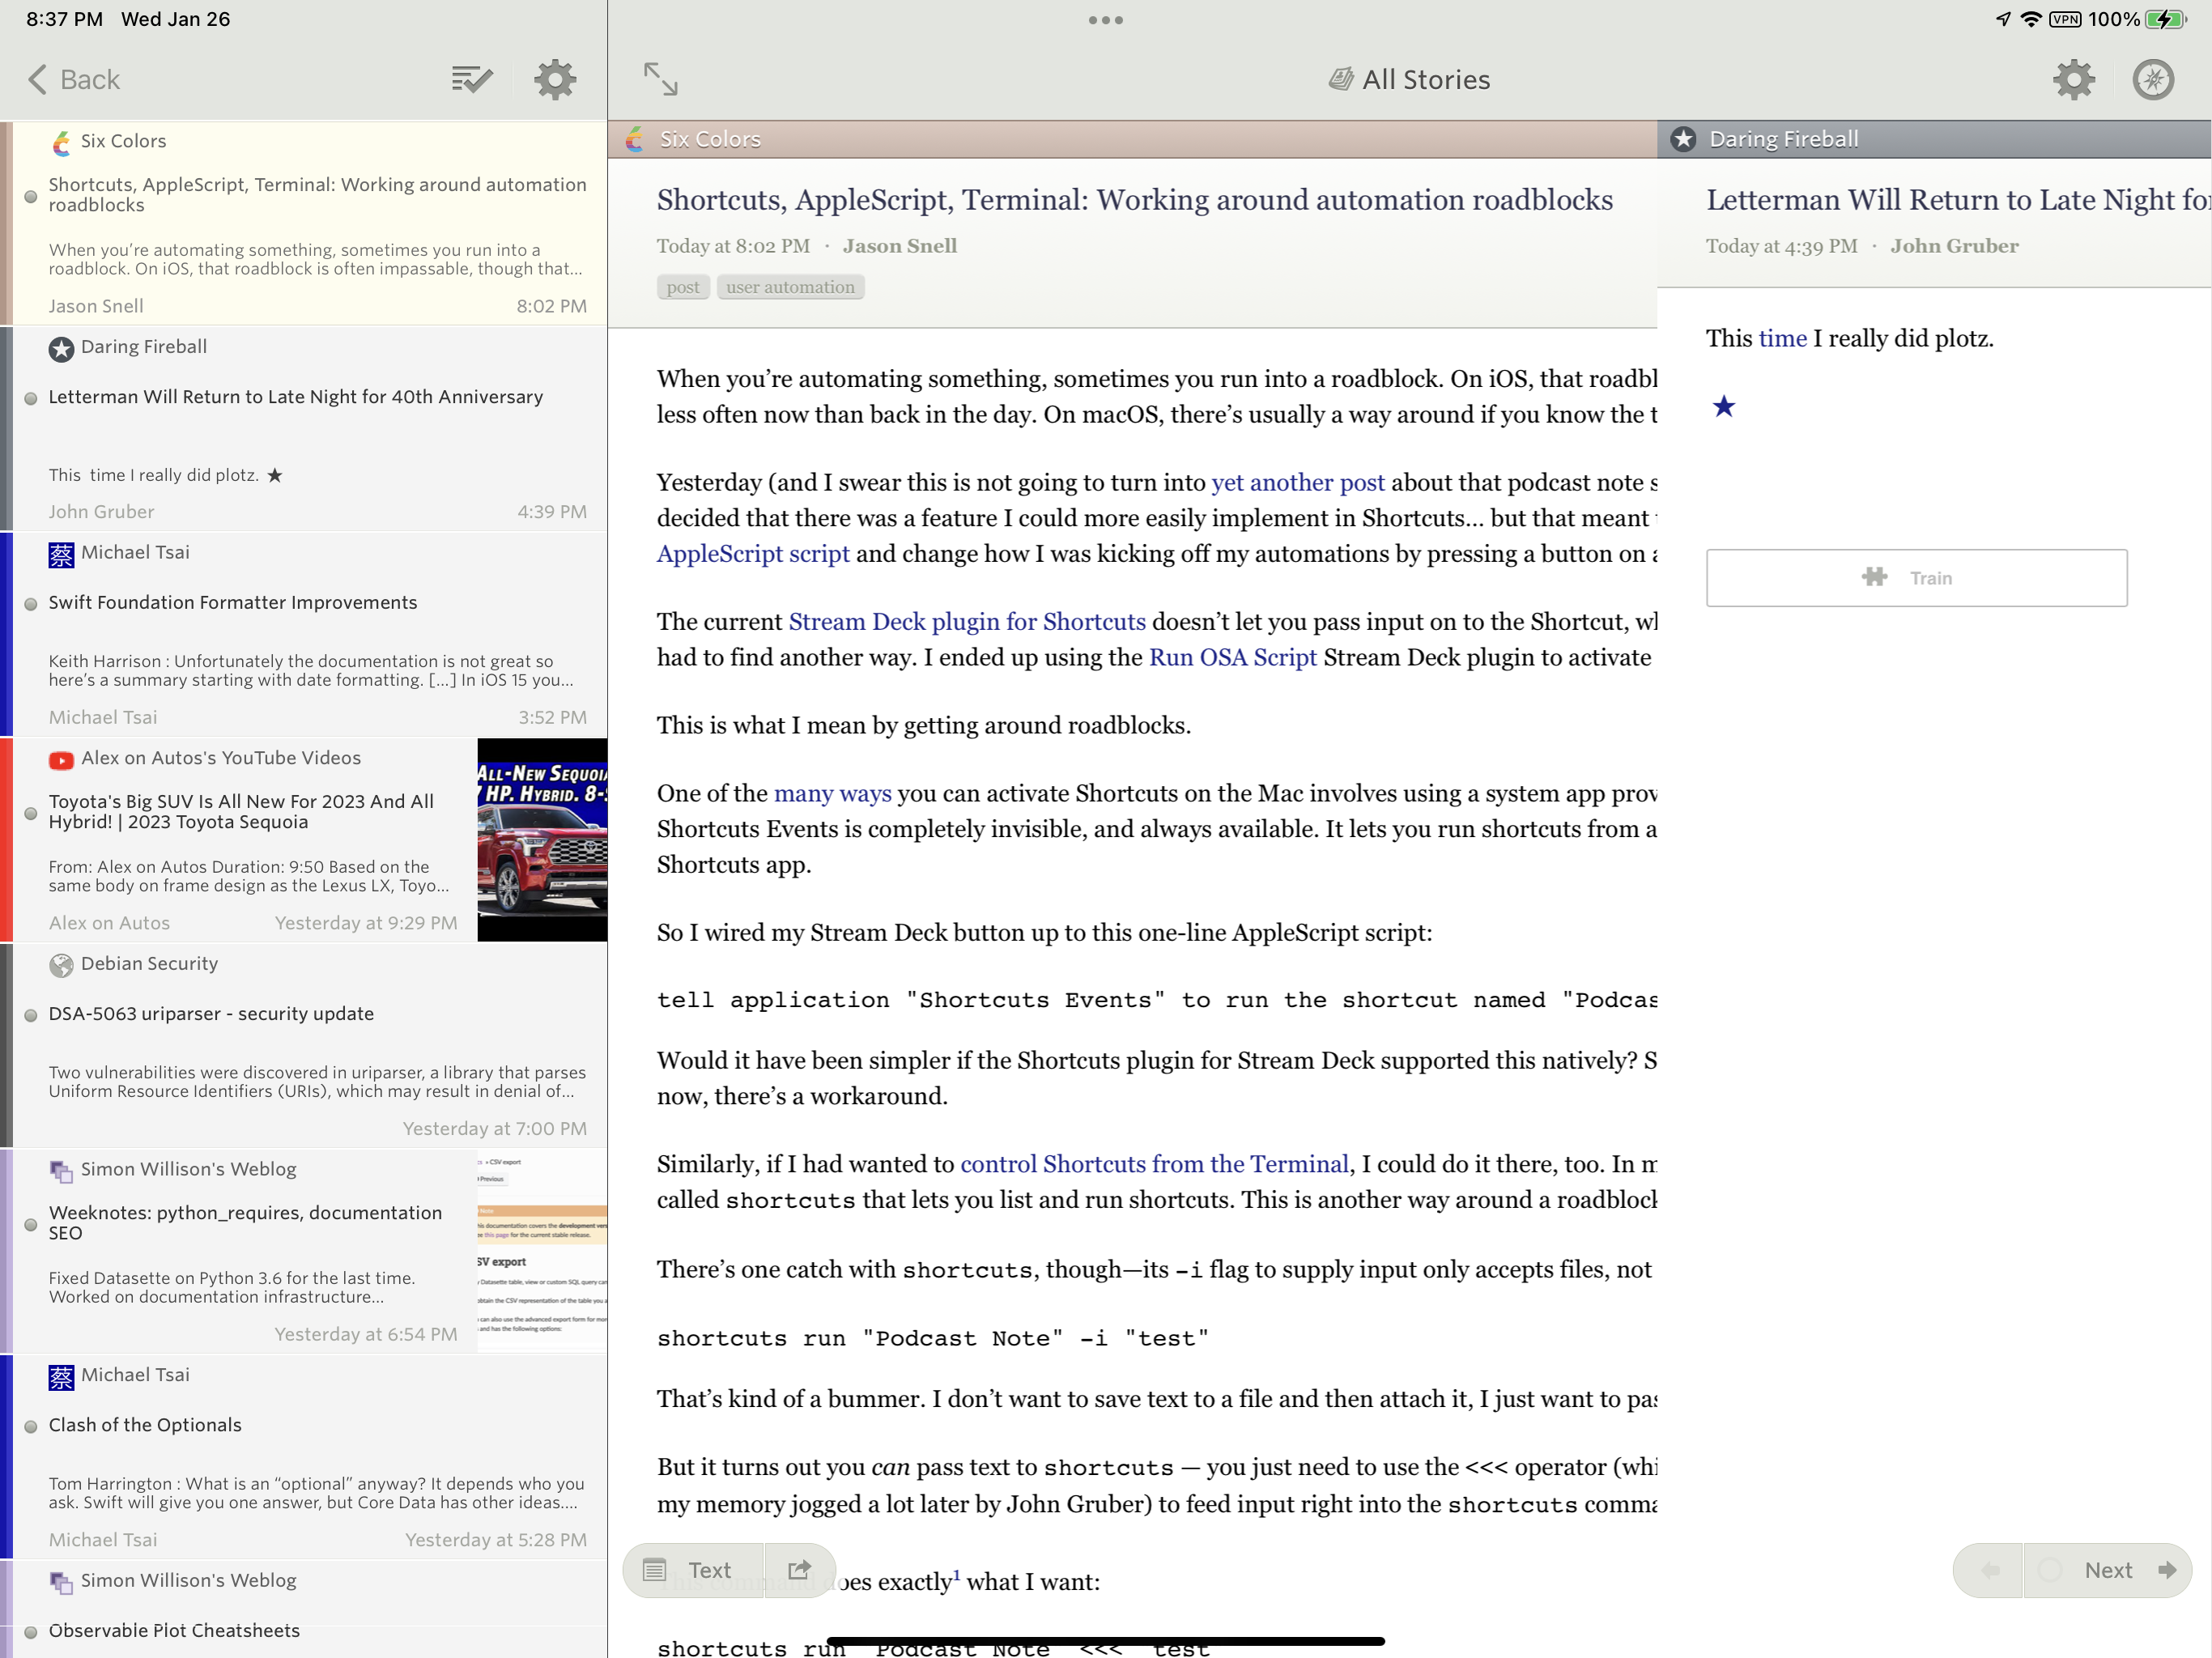The width and height of the screenshot is (2212, 1658).
Task: Tap the blue star in Daring Fireball story
Action: click(1723, 407)
